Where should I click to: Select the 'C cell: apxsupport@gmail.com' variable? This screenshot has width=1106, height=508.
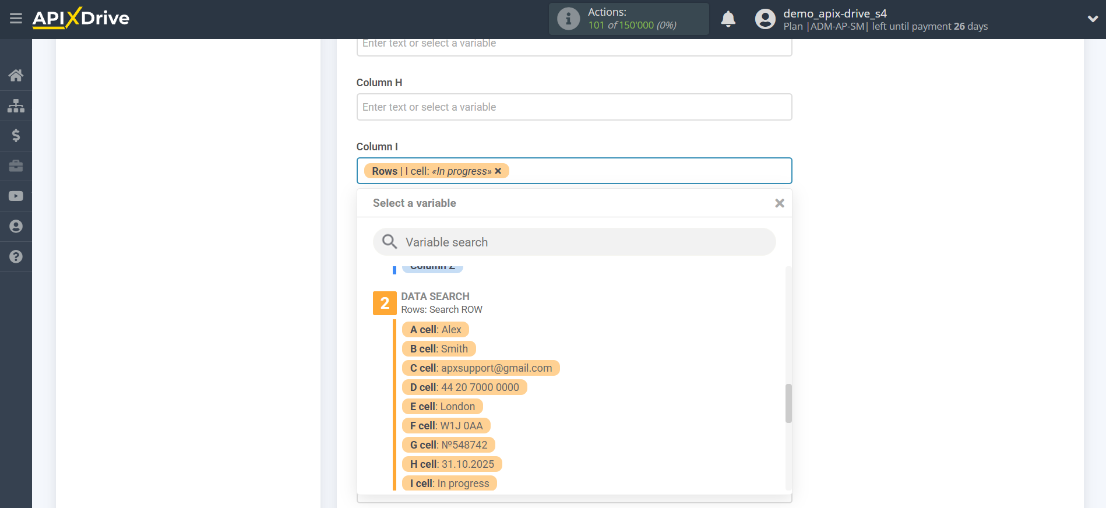point(481,368)
